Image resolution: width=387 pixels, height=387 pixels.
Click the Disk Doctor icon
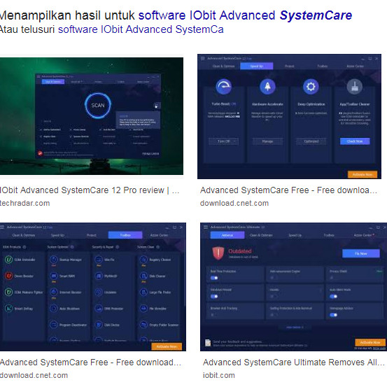[99, 325]
